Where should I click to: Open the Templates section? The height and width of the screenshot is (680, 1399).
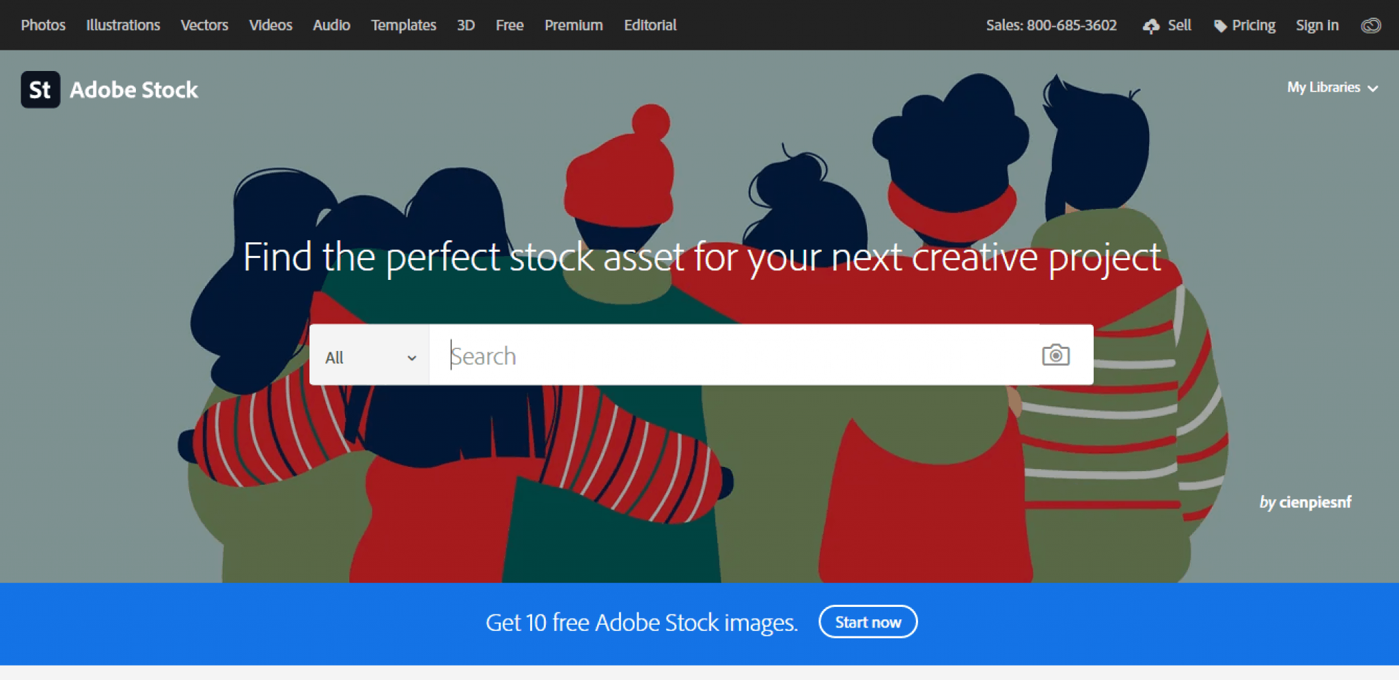(x=404, y=25)
